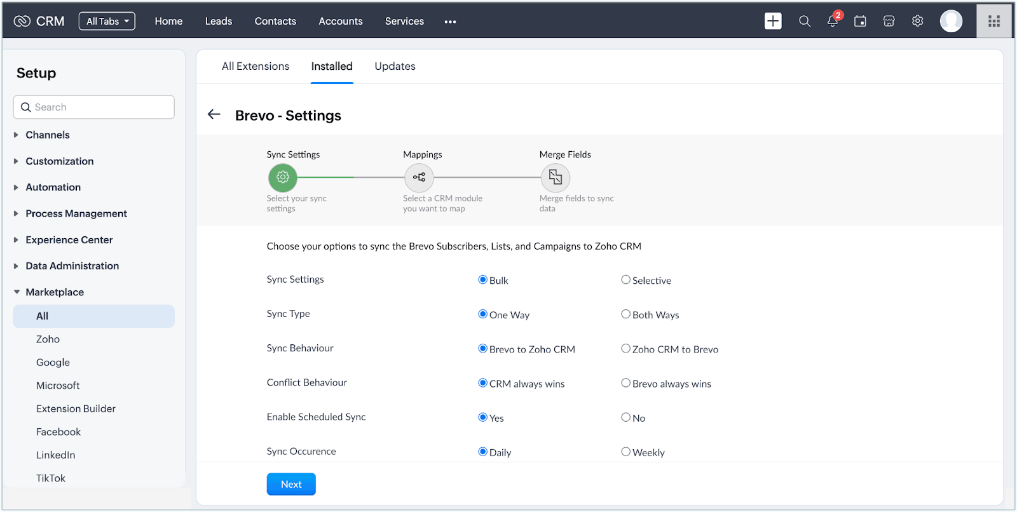Click the Next button

click(291, 484)
